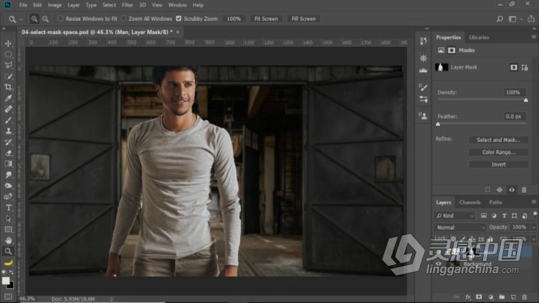Viewport: 539px width, 303px height.
Task: Open Layers panel flyout menu
Action: point(534,202)
